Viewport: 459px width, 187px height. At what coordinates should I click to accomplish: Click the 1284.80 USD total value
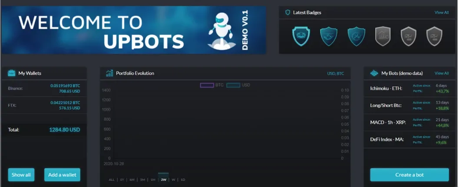click(x=64, y=130)
